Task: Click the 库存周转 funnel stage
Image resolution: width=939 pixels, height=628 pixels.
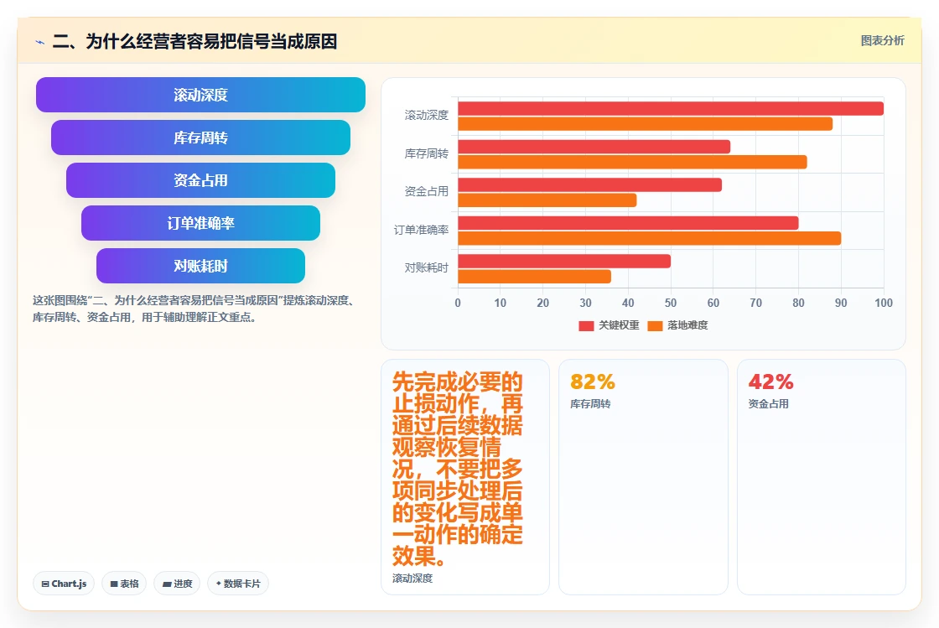Action: click(200, 138)
